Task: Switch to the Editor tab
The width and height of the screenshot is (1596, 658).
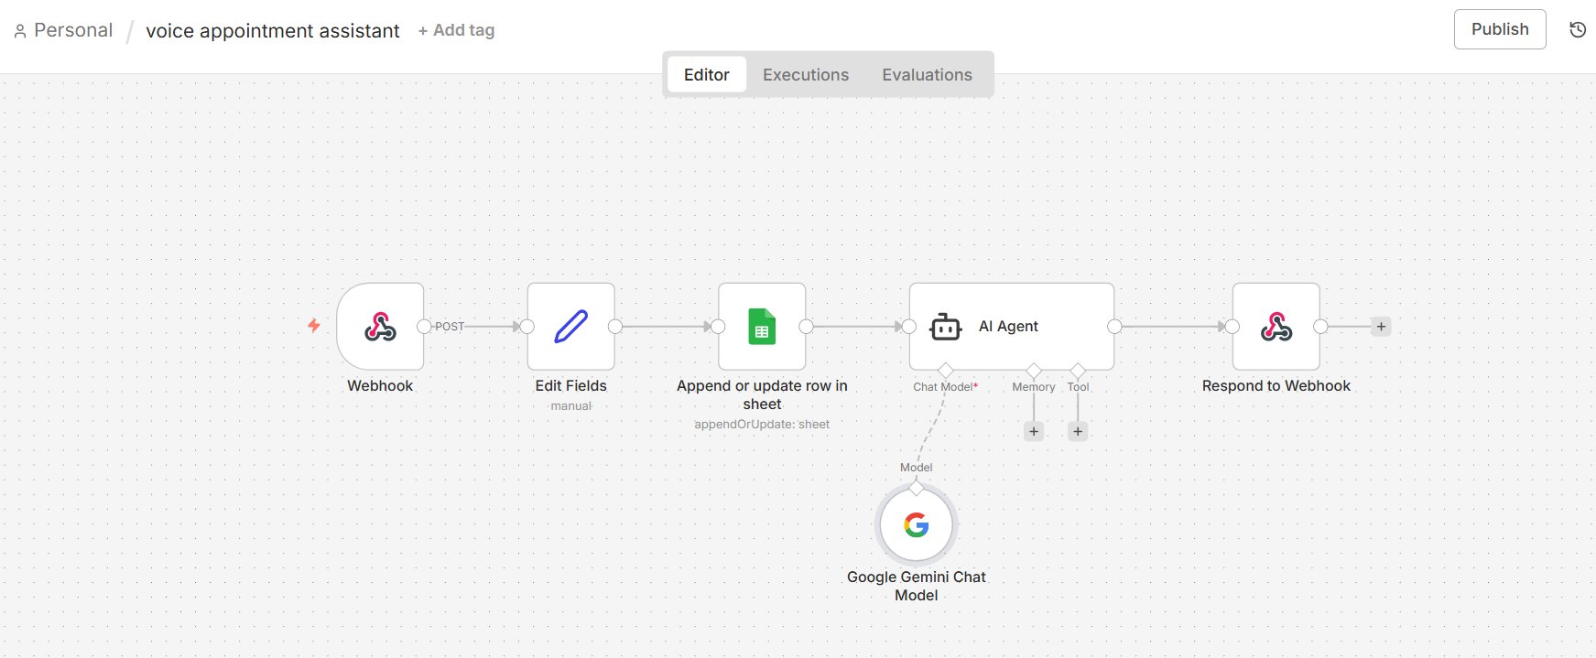Action: point(707,74)
